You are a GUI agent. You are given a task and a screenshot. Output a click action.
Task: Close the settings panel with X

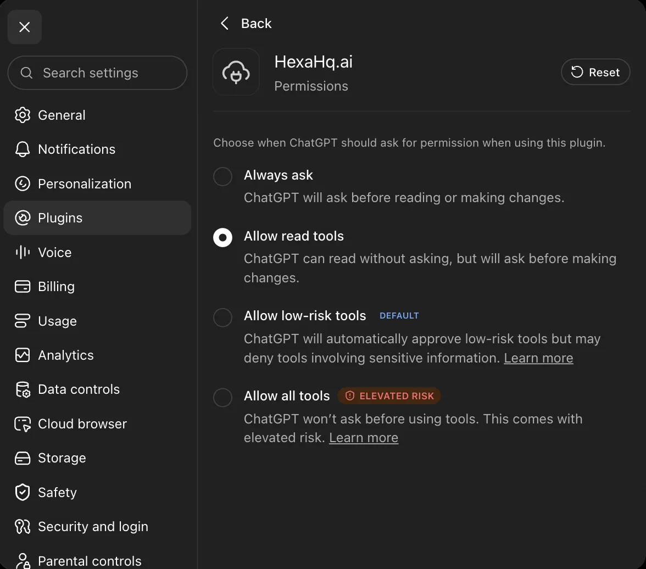pos(25,27)
